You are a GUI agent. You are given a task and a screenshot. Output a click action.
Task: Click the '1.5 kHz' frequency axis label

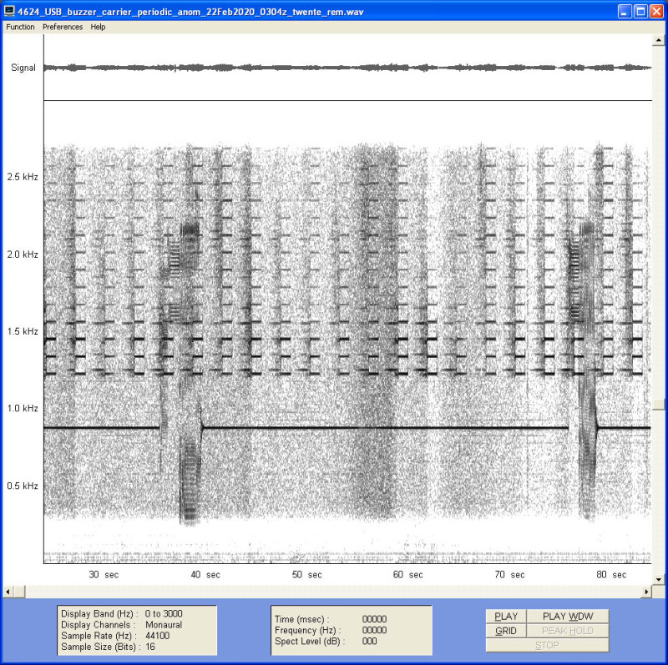pyautogui.click(x=23, y=331)
